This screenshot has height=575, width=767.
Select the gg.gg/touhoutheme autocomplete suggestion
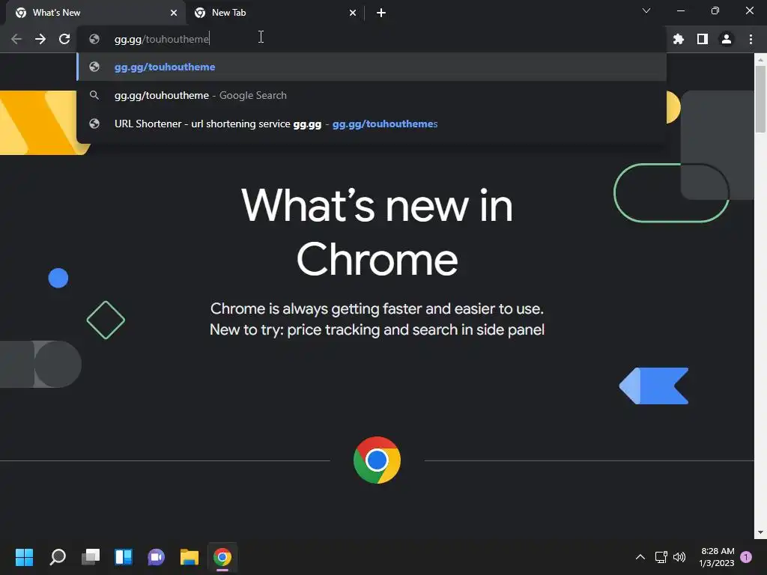coord(372,67)
